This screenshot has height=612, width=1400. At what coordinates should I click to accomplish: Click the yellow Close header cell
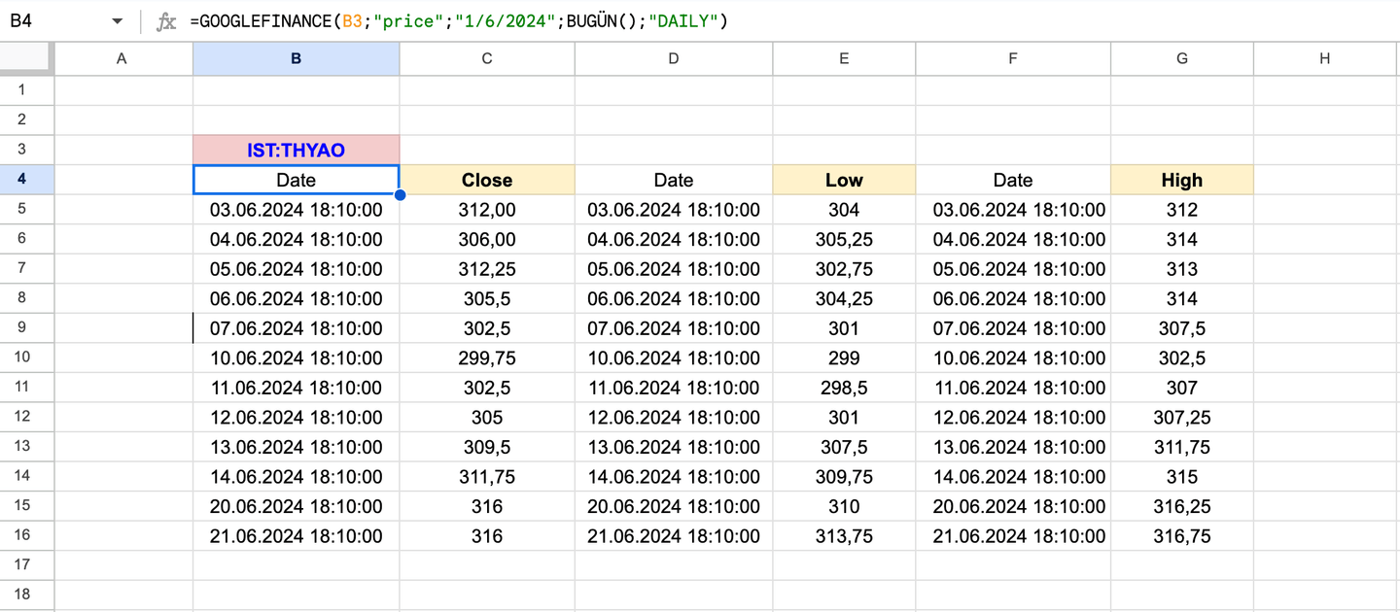[486, 180]
